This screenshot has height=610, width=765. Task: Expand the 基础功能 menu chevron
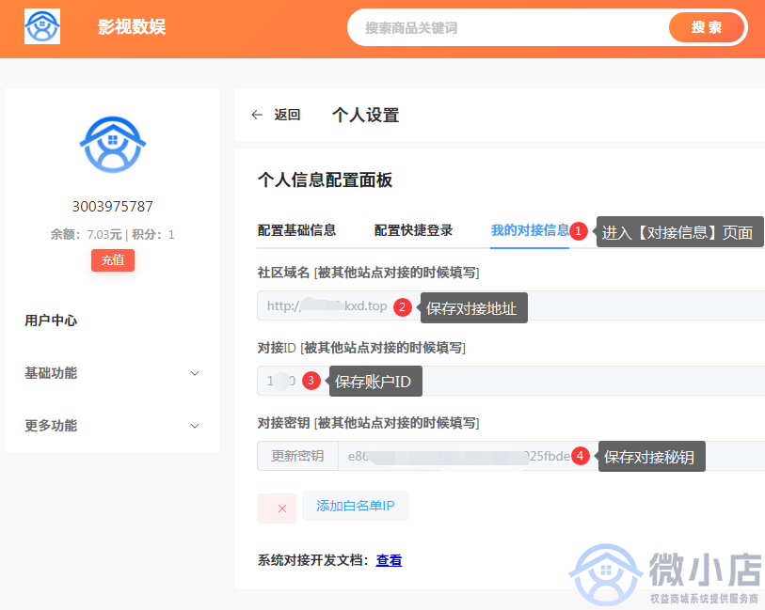tap(195, 373)
